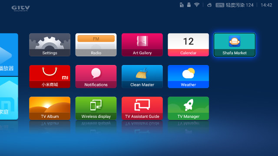278x156 pixels.
Task: Click the 轻度污染 124 air quality text
Action: click(x=240, y=5)
